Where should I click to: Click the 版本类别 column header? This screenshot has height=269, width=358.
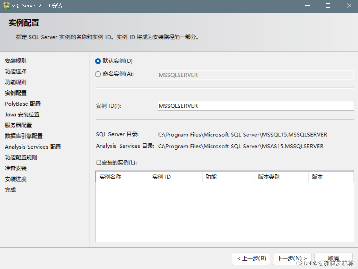pyautogui.click(x=282, y=177)
